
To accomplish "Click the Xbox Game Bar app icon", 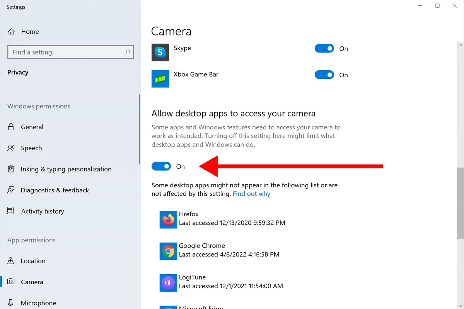I will 160,79.
